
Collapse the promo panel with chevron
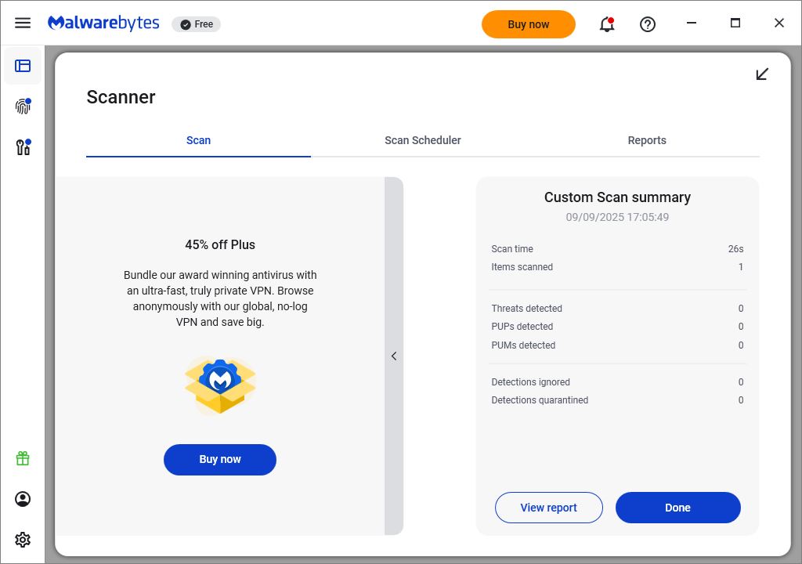(x=394, y=356)
